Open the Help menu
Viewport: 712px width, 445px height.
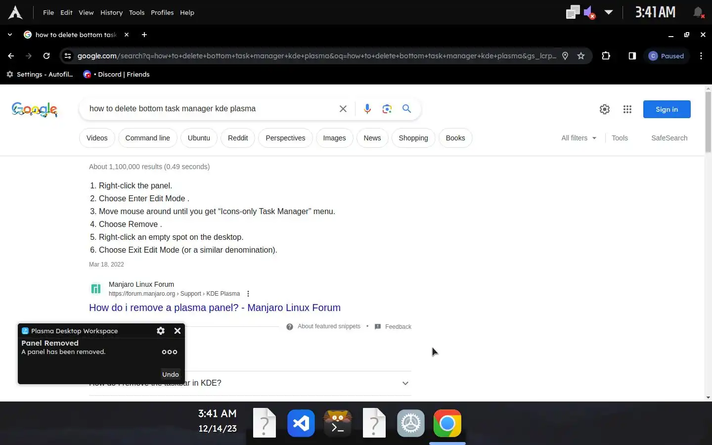tap(187, 12)
